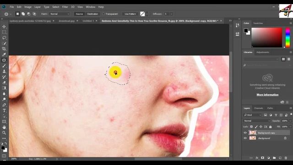Click Create new adjustment layer icon
The width and height of the screenshot is (293, 165).
[x=269, y=158]
